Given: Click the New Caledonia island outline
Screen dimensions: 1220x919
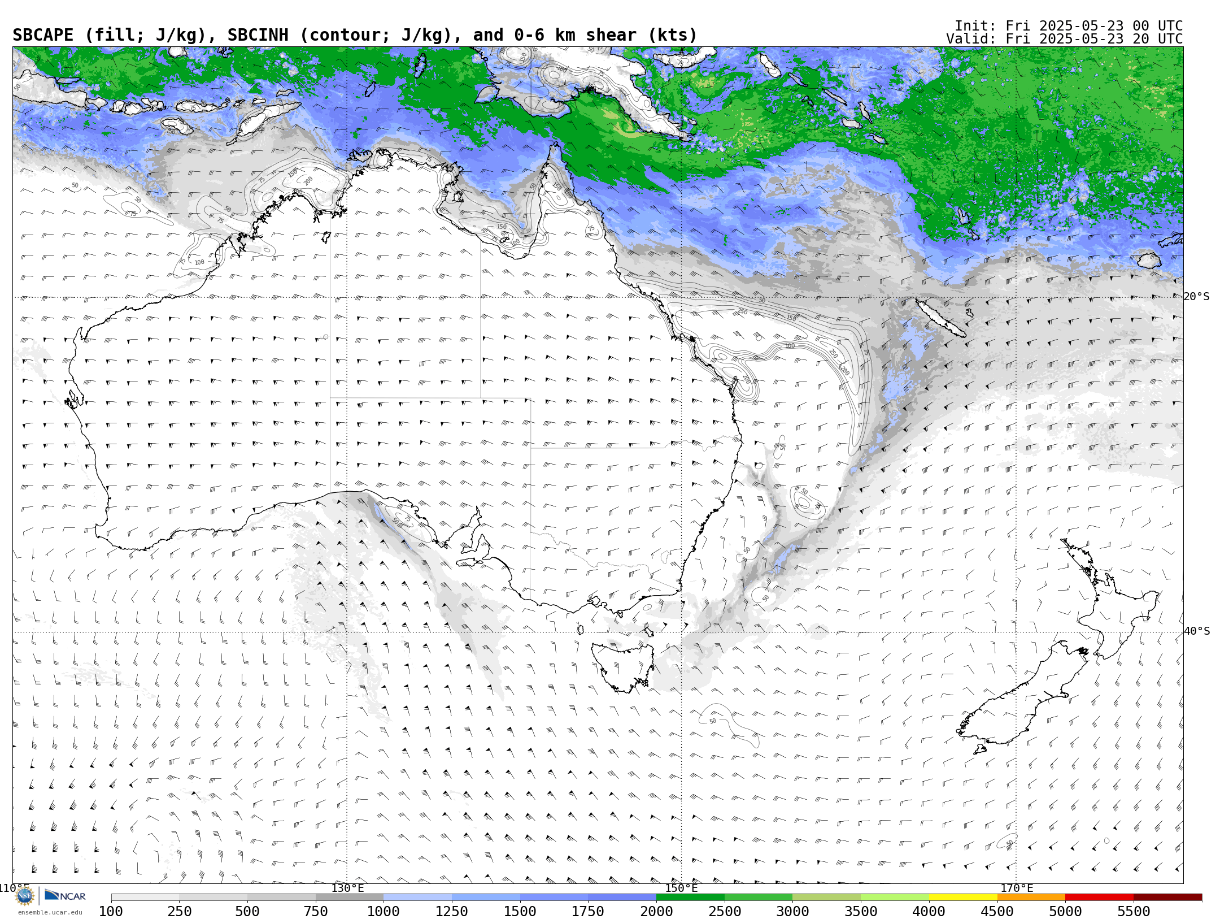Looking at the screenshot, I should [940, 318].
